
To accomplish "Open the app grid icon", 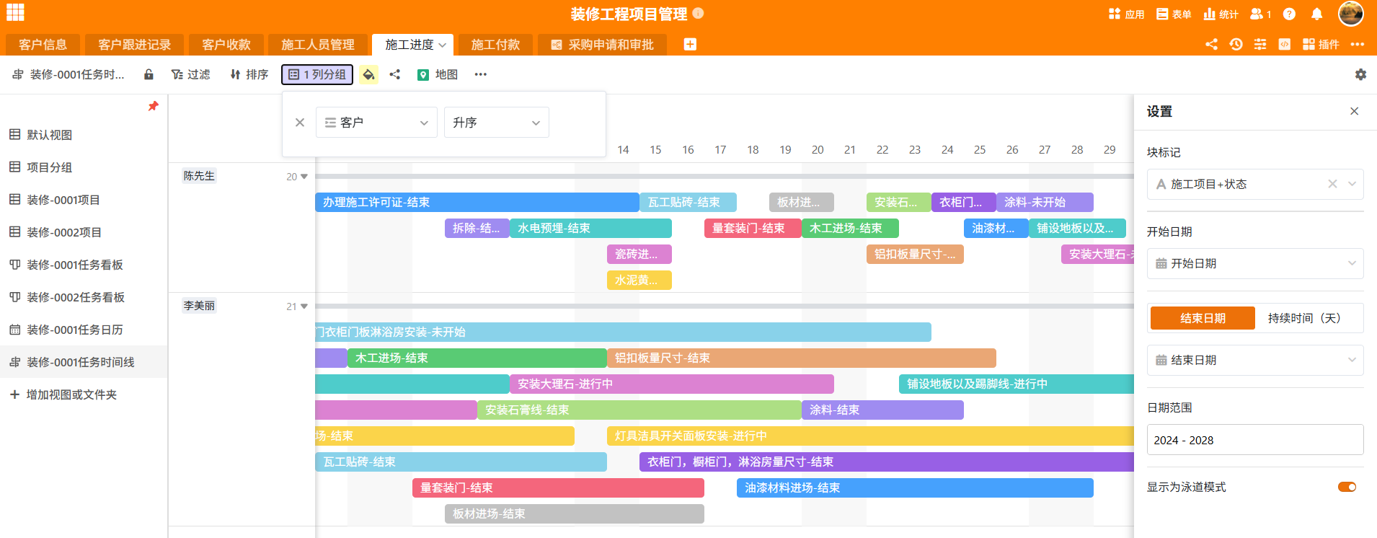I will point(15,12).
